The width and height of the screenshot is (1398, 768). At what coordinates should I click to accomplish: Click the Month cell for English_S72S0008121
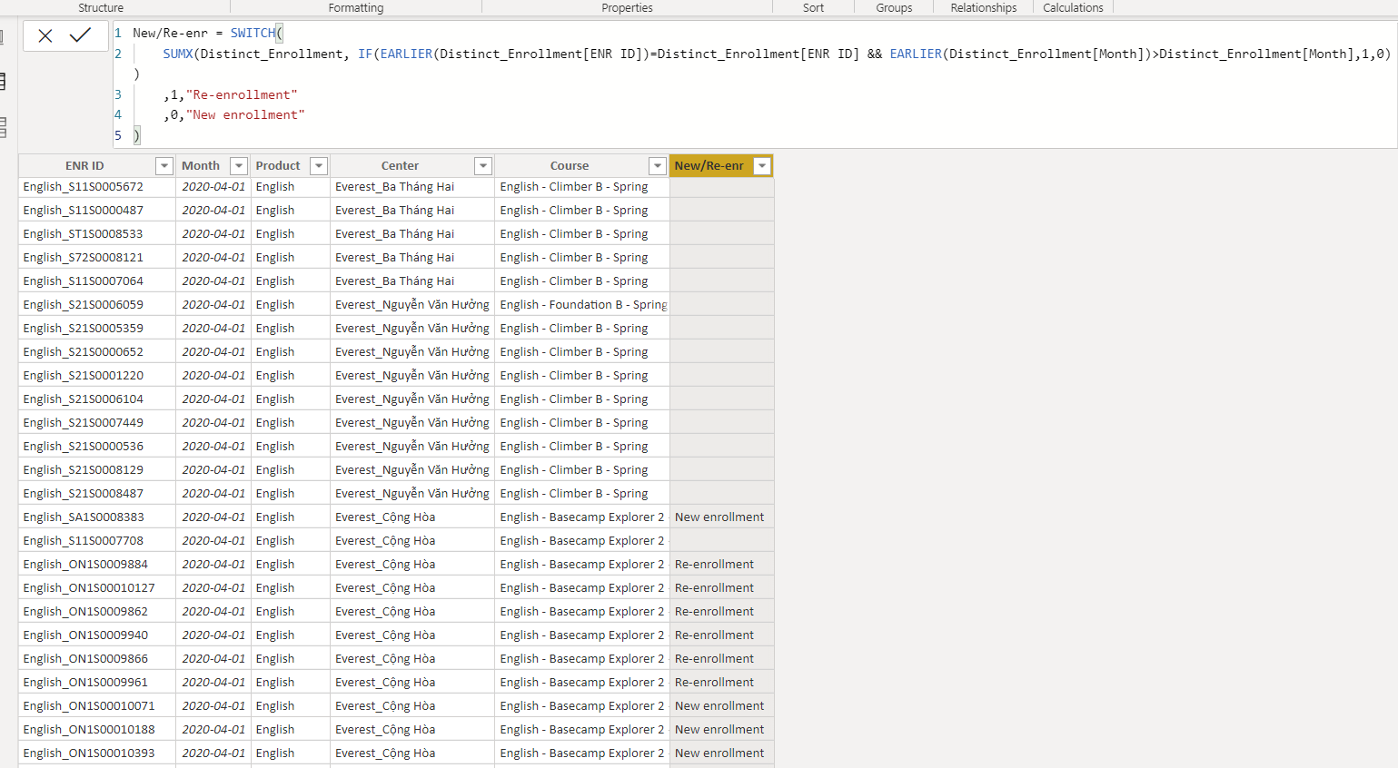213,258
